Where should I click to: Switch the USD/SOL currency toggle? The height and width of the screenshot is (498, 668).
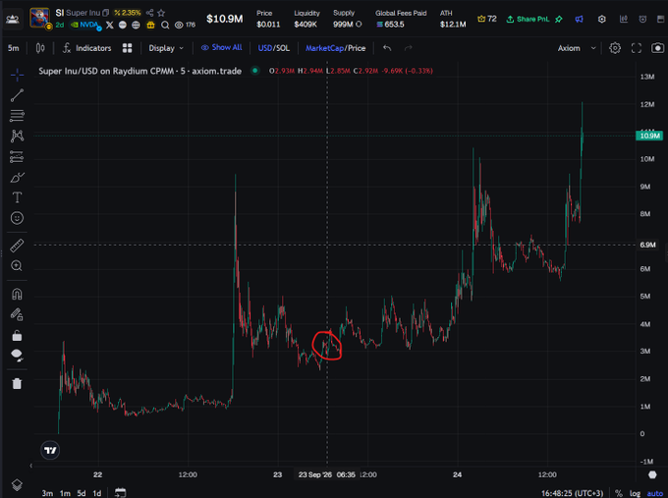(273, 48)
